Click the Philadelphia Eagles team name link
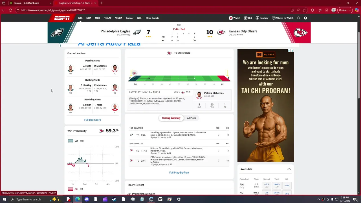Screen dimensions: 361x203 (x=115, y=31)
